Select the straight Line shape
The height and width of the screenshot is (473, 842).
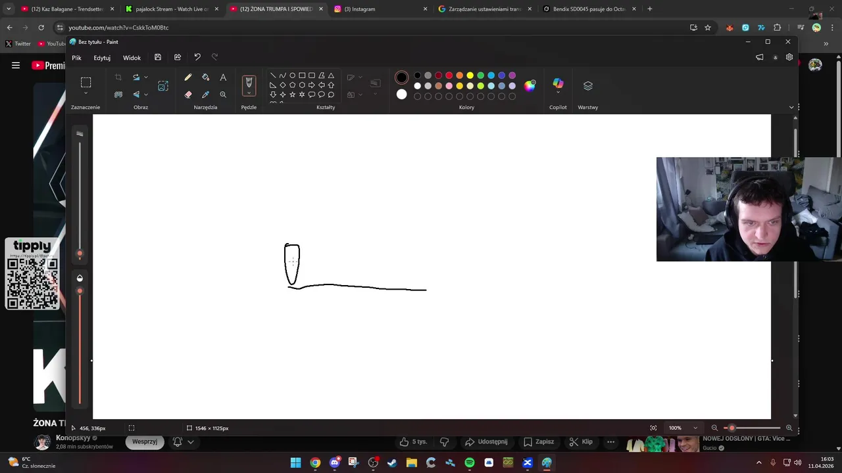tap(273, 76)
